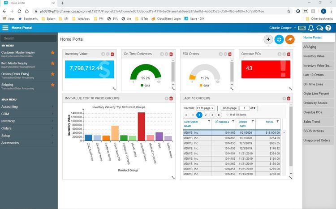Toggle favorite star for Shipping
This screenshot has width=336, height=209.
pos(52,85)
